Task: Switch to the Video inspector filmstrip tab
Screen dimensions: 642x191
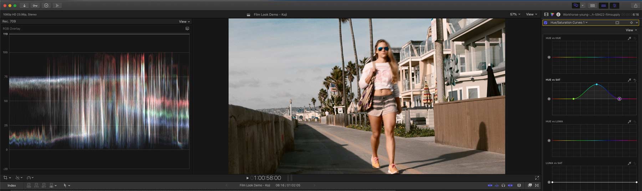Action: pyautogui.click(x=546, y=15)
